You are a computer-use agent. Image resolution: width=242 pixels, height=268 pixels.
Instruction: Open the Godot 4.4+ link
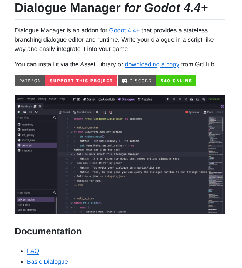click(x=124, y=30)
